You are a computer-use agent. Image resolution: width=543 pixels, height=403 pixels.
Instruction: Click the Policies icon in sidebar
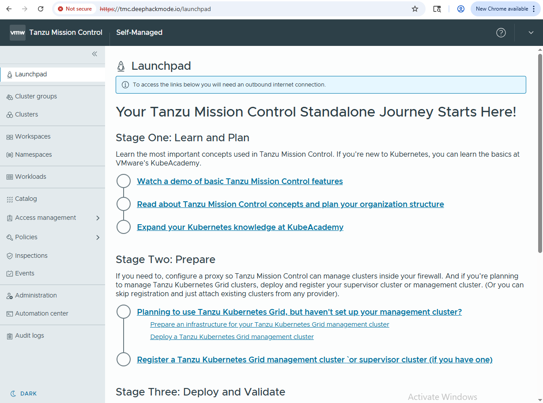click(x=10, y=237)
